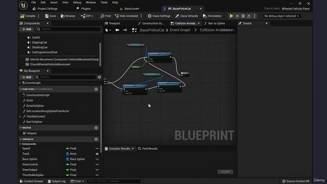Clear the compiler results
Viewport: 327px width, 184px height.
[225, 172]
